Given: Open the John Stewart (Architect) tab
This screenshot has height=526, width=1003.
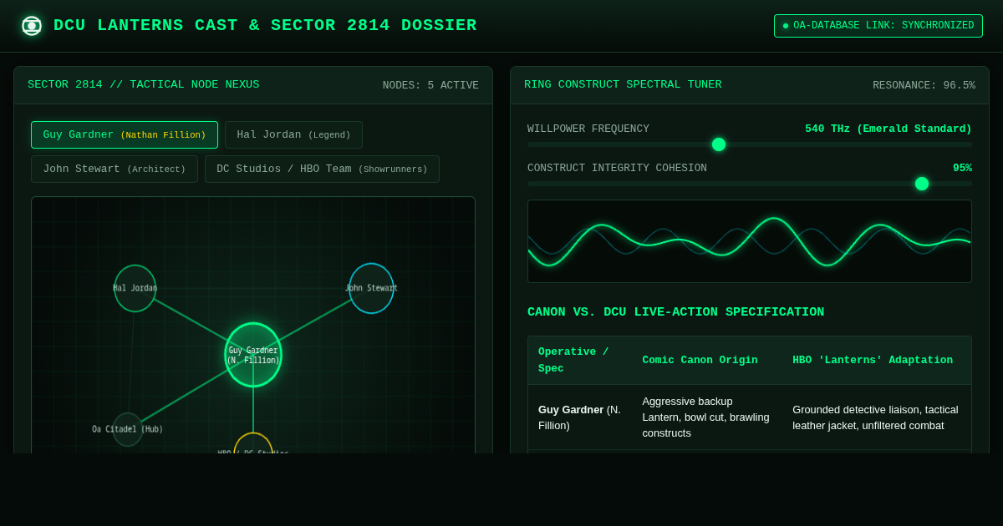Looking at the screenshot, I should (x=115, y=169).
